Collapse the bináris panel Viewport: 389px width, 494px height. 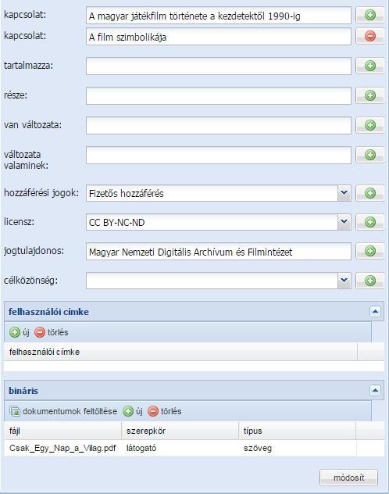(x=375, y=391)
